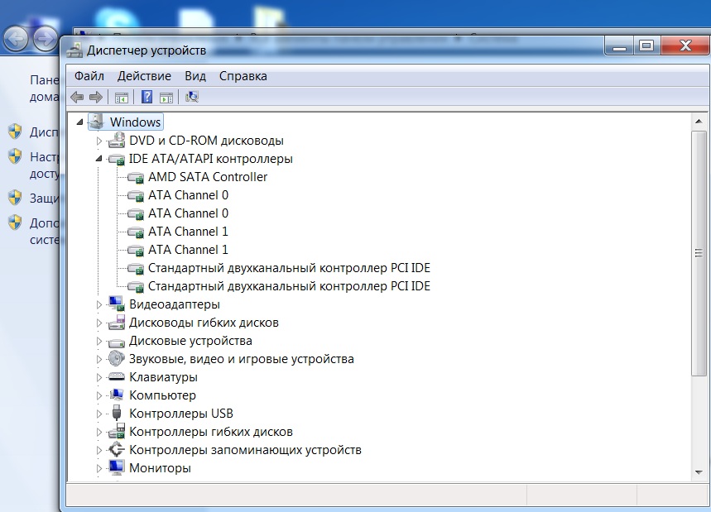Open the Вид menu
Image resolution: width=711 pixels, height=512 pixels.
click(195, 76)
